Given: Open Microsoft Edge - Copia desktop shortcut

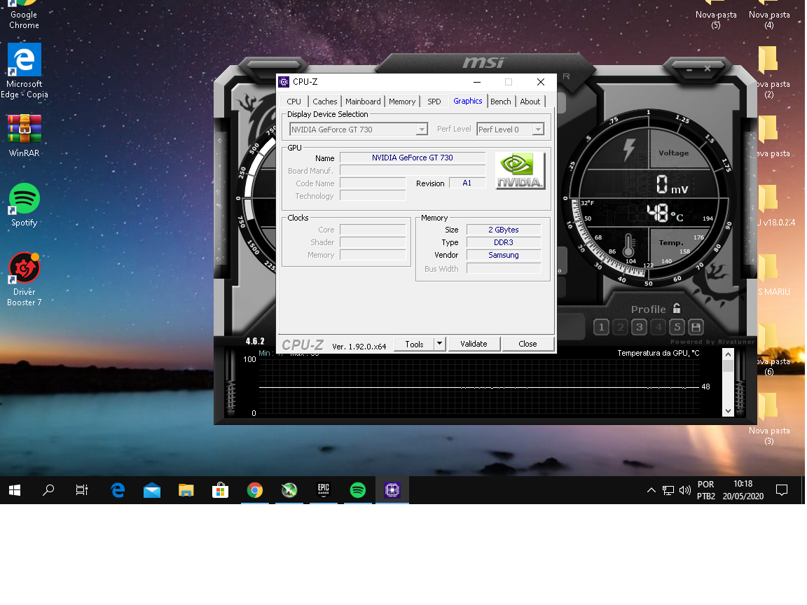Looking at the screenshot, I should pyautogui.click(x=25, y=71).
